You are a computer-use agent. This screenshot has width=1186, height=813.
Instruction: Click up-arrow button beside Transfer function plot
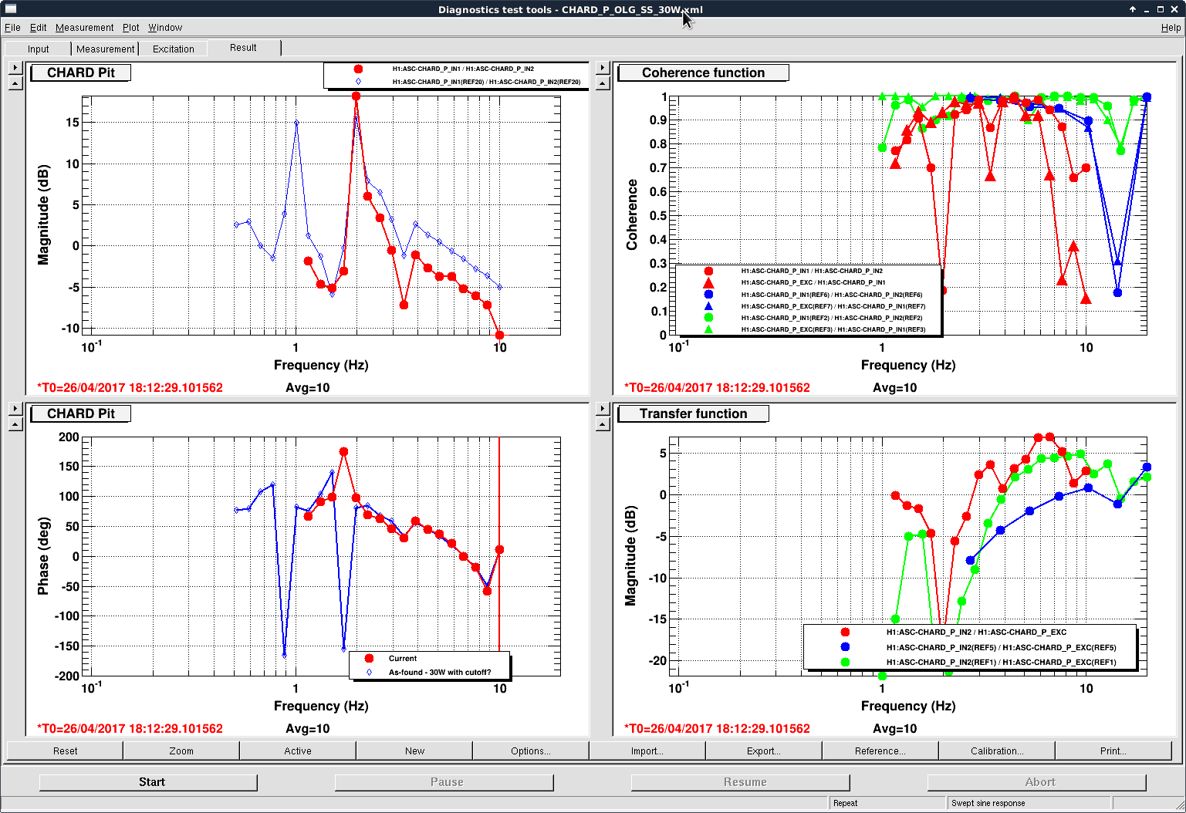tap(603, 423)
